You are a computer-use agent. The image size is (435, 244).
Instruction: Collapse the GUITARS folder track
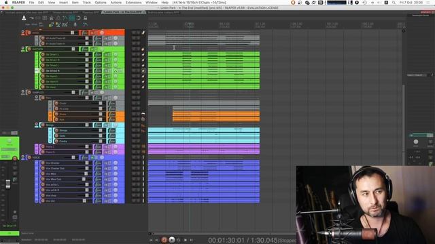[22, 49]
